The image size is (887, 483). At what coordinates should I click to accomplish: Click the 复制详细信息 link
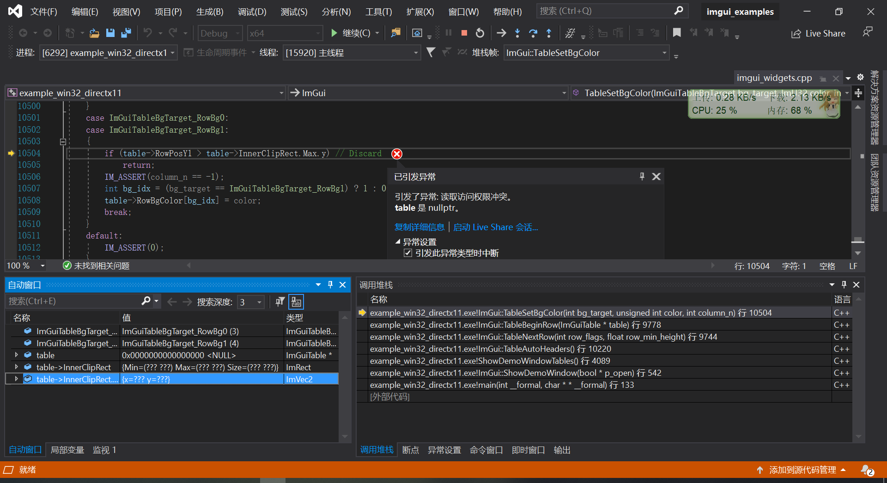(x=419, y=227)
